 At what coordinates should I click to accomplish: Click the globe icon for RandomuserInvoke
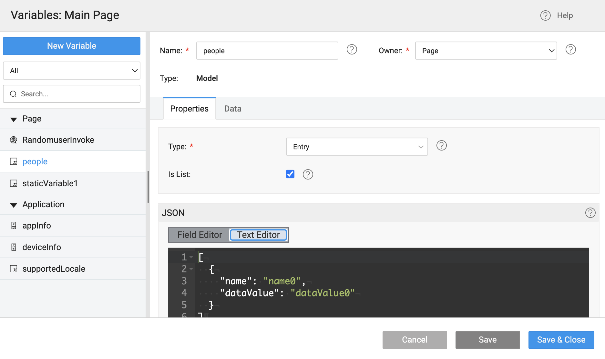pos(14,140)
